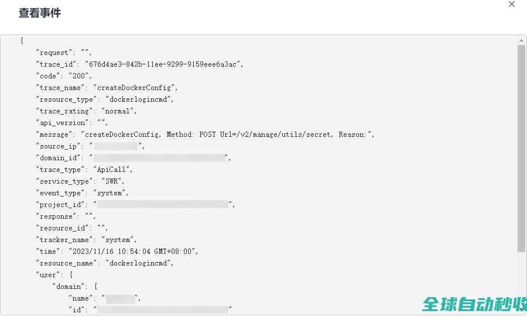Viewport: 527px width, 317px height.
Task: Click the message line with POST Url
Action: click(x=205, y=135)
